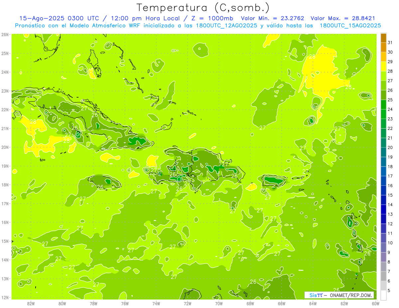Select the 'Valor Min. = 23.2762' value
The height and width of the screenshot is (308, 399).
coord(273,18)
